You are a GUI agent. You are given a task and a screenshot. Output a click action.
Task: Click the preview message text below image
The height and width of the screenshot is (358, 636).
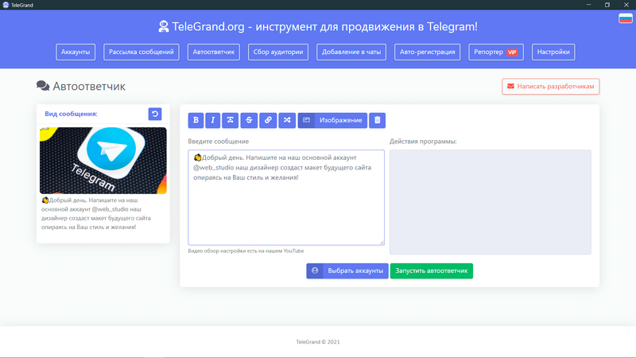pos(96,213)
